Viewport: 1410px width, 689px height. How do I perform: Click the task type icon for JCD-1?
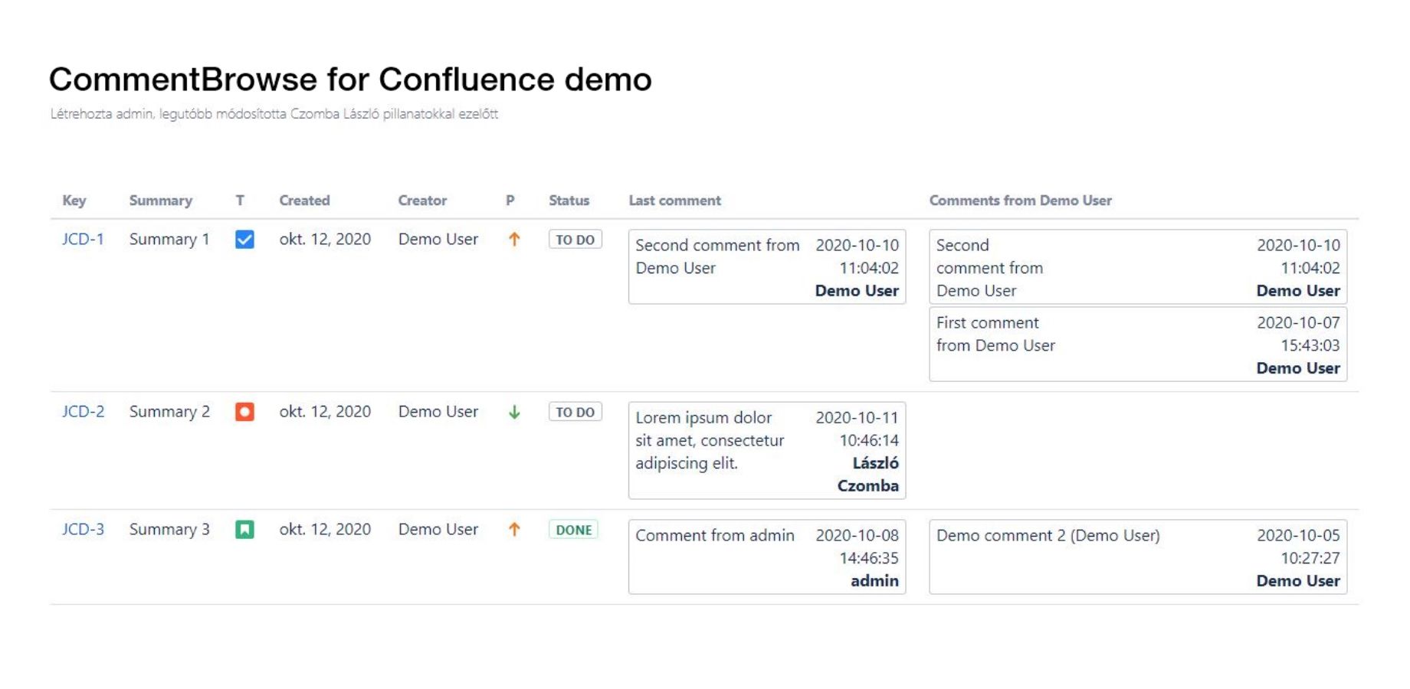pos(244,240)
